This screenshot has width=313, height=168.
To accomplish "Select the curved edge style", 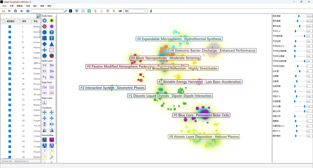I will point(45,87).
